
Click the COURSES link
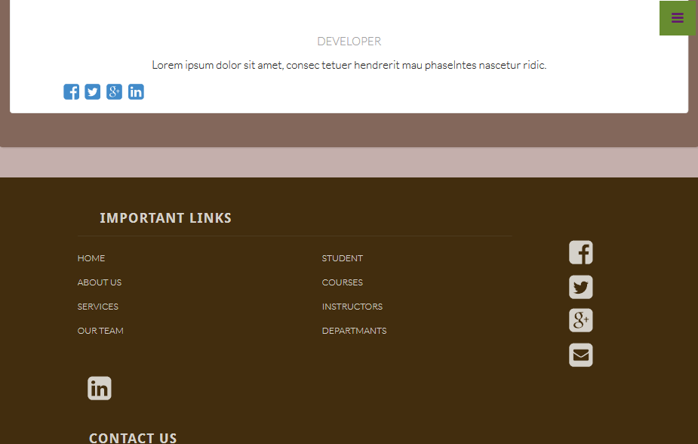[342, 282]
